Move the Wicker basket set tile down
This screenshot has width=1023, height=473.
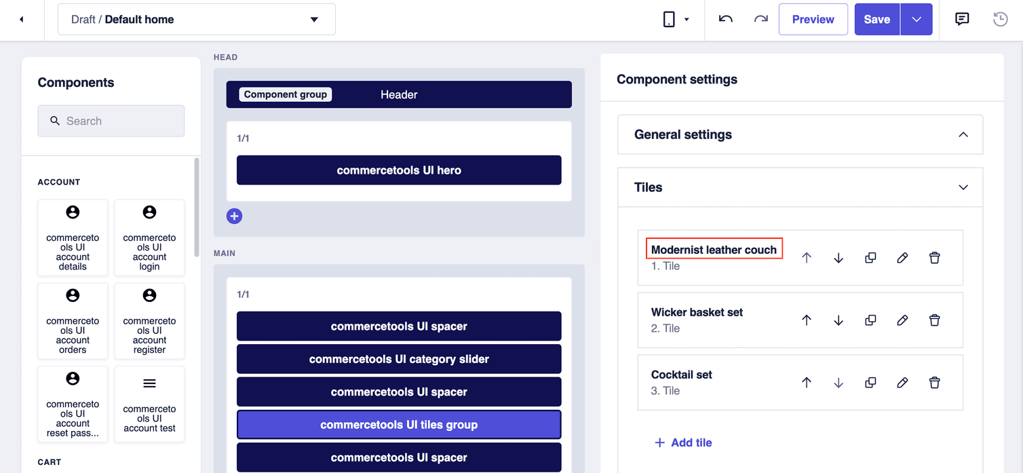tap(838, 320)
